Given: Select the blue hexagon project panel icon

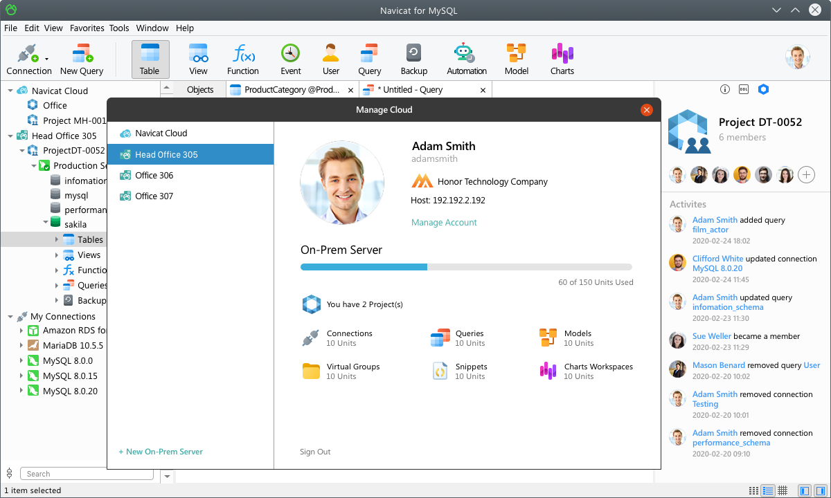Looking at the screenshot, I should pyautogui.click(x=763, y=89).
